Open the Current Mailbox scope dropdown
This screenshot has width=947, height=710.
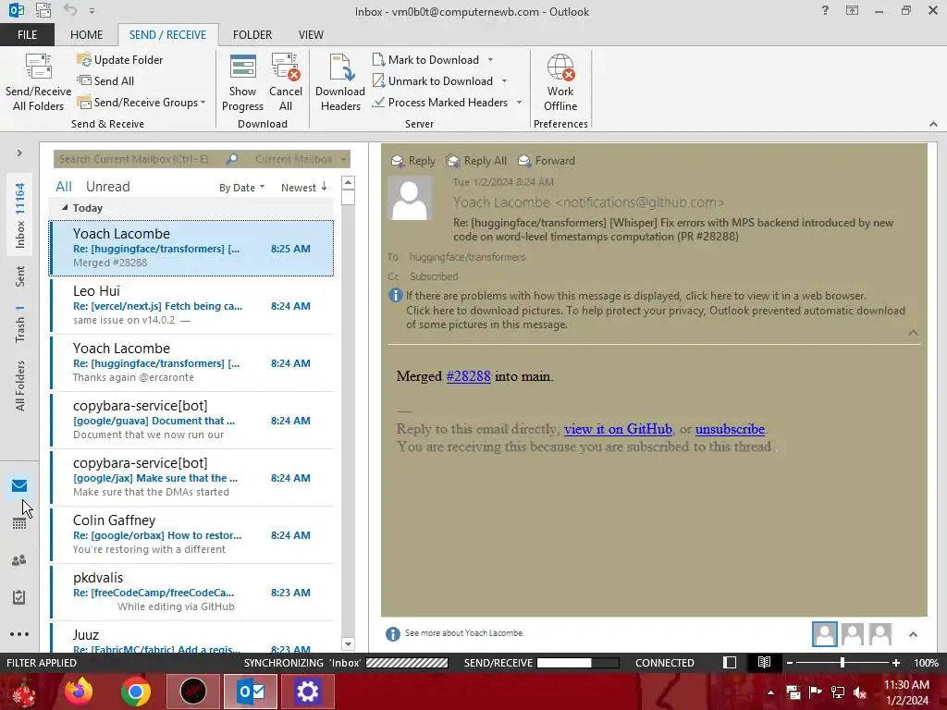(x=301, y=159)
